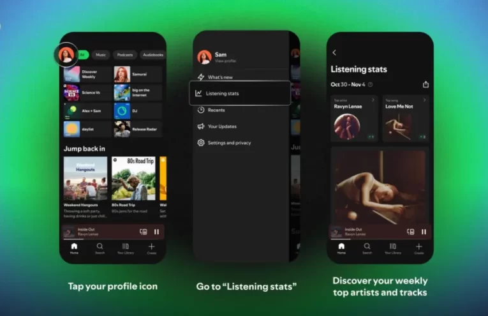Open the Listening stats menu item
The image size is (488, 316).
click(240, 93)
